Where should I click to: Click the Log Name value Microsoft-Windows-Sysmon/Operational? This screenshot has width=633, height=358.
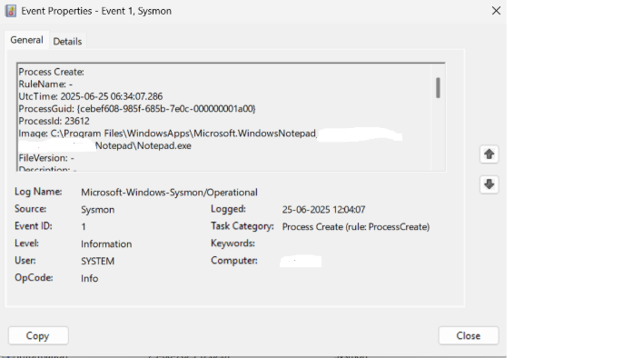click(169, 193)
